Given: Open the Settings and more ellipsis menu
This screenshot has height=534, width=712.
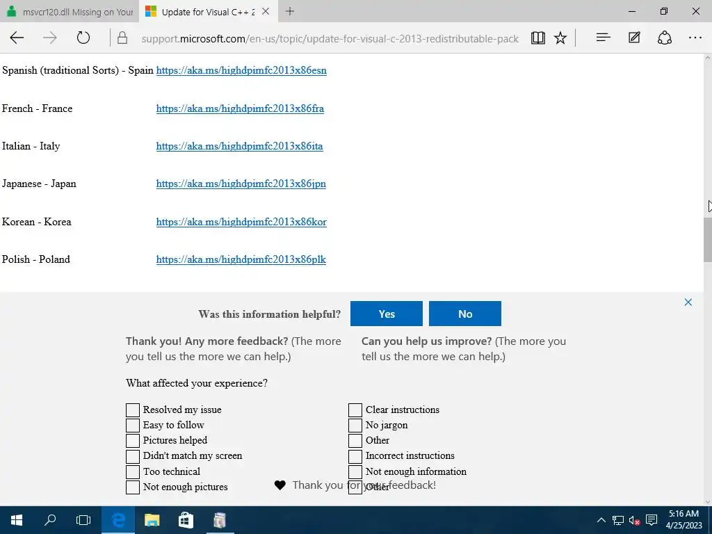Looking at the screenshot, I should tap(695, 38).
